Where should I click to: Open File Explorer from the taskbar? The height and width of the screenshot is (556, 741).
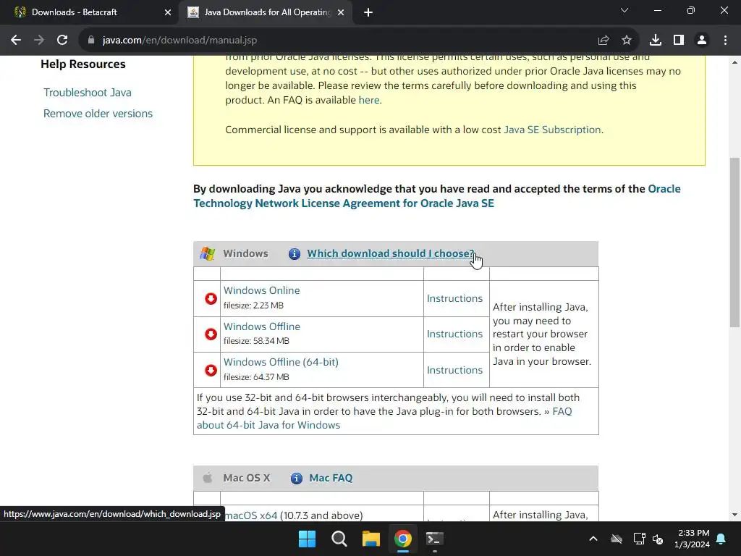coord(371,539)
